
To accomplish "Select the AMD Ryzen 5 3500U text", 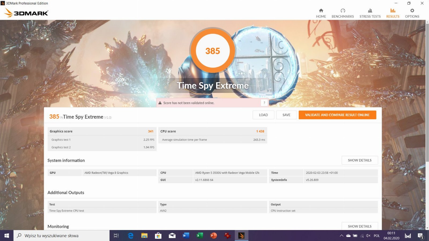I will (x=227, y=173).
